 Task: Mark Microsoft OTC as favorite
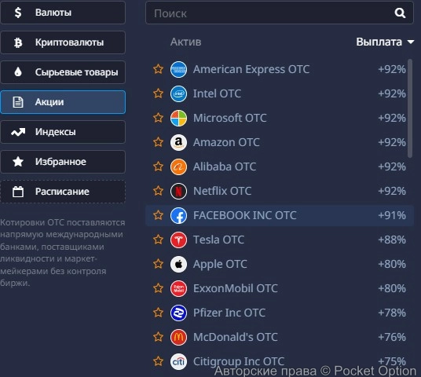click(158, 118)
